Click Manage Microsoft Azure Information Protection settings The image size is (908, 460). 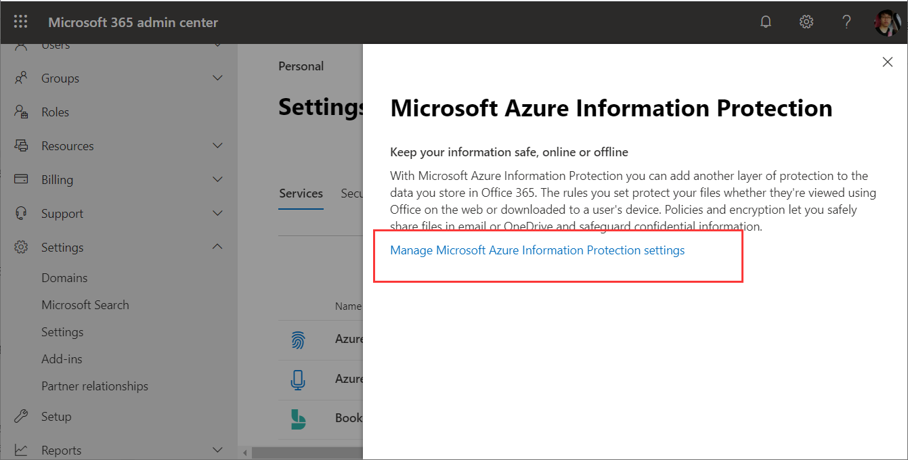[537, 250]
